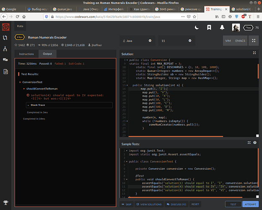Fold the solution method at line 15

pyautogui.click(x=127, y=85)
